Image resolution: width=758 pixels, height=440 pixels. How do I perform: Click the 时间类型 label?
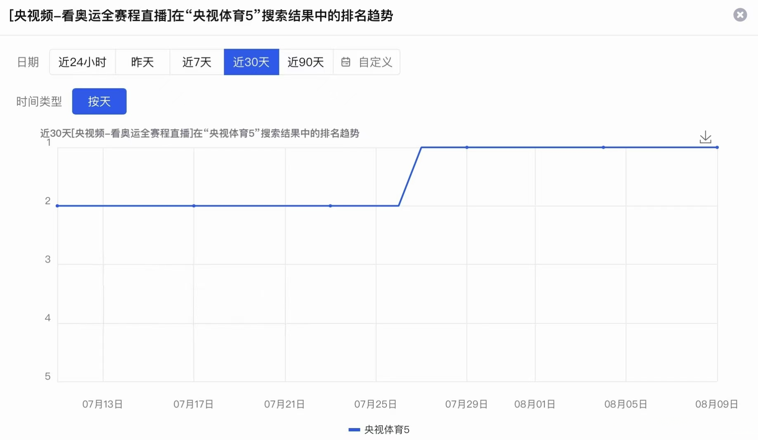click(39, 101)
